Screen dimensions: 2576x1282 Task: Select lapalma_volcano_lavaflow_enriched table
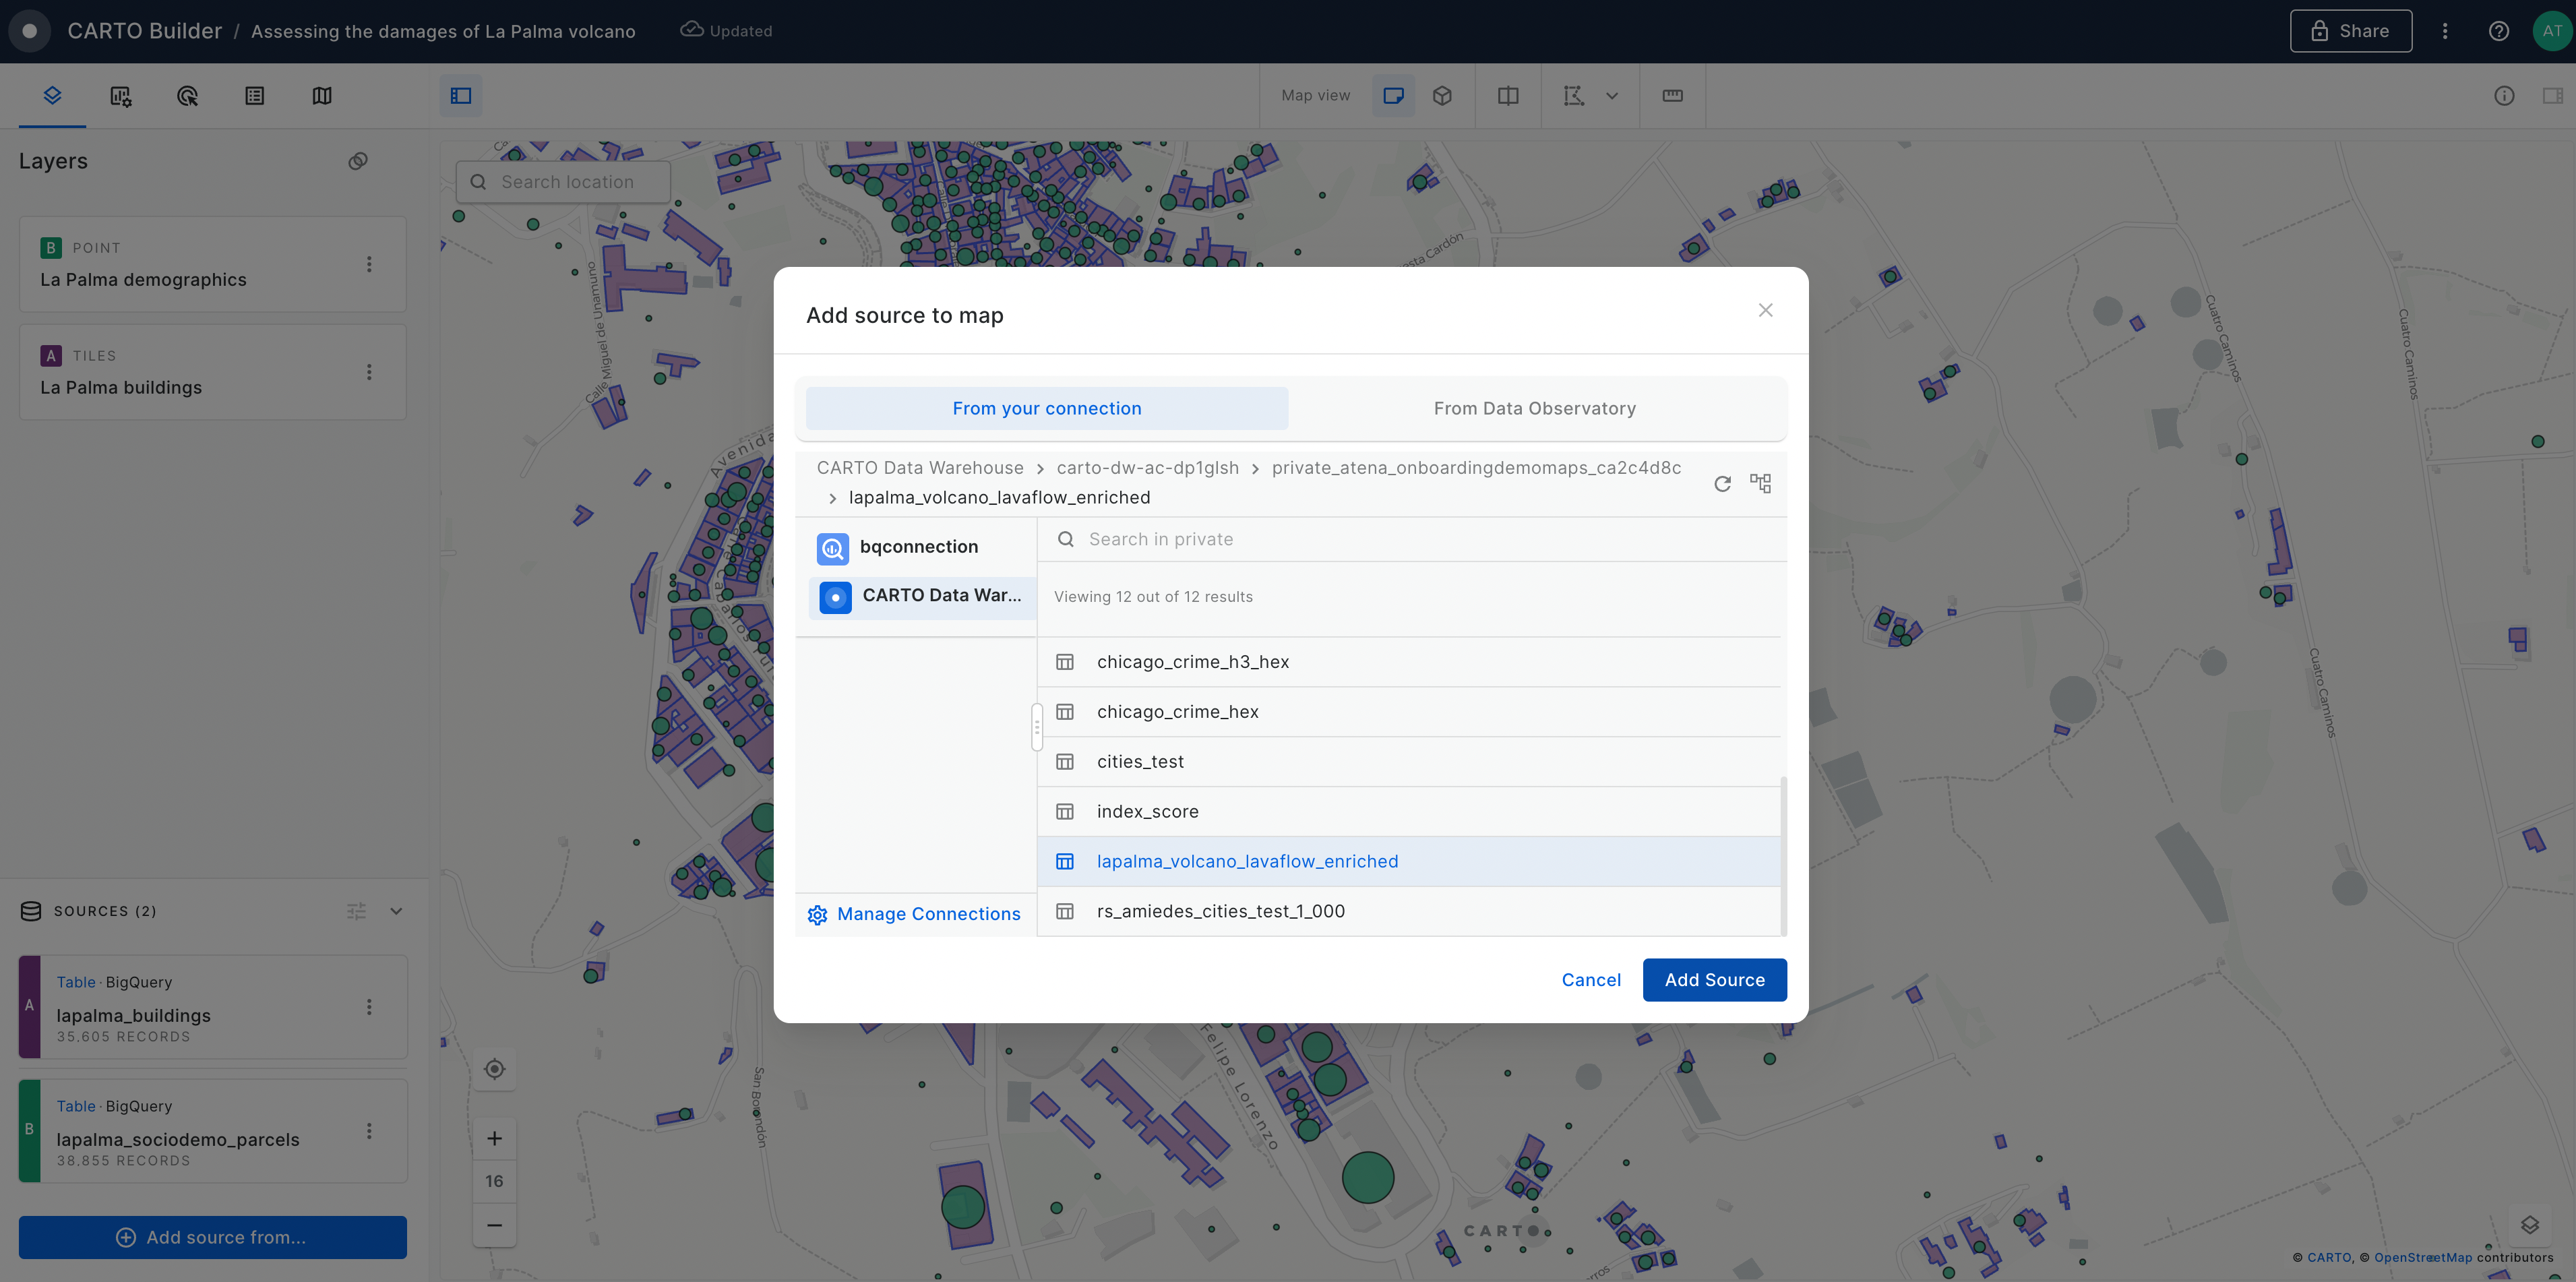[x=1409, y=862]
